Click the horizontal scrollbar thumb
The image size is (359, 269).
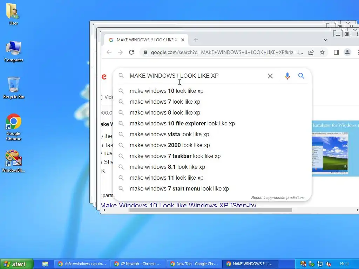tap(210, 210)
